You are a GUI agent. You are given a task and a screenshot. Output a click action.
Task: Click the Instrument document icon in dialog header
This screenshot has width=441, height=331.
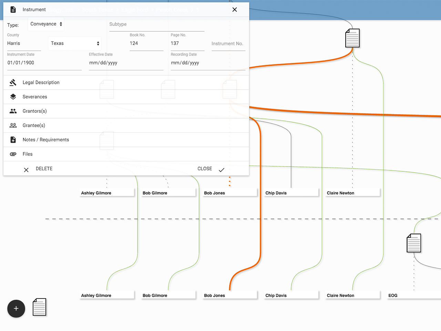pyautogui.click(x=13, y=10)
